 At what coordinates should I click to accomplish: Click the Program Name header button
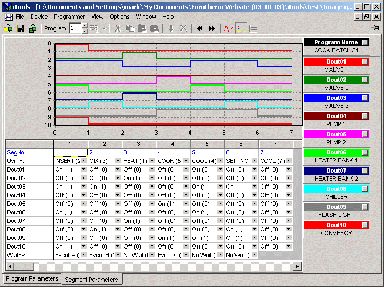[x=336, y=42]
